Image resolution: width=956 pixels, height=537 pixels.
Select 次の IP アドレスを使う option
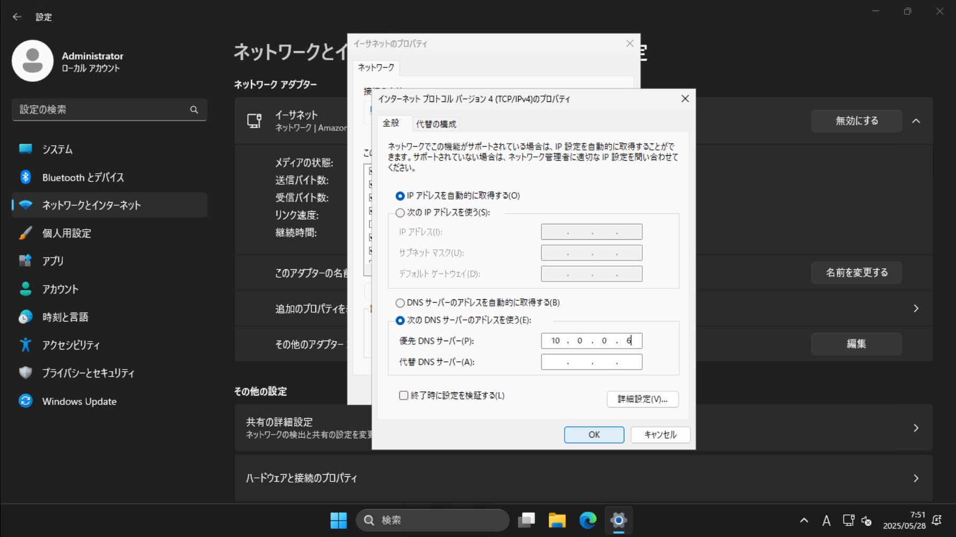[x=400, y=213]
